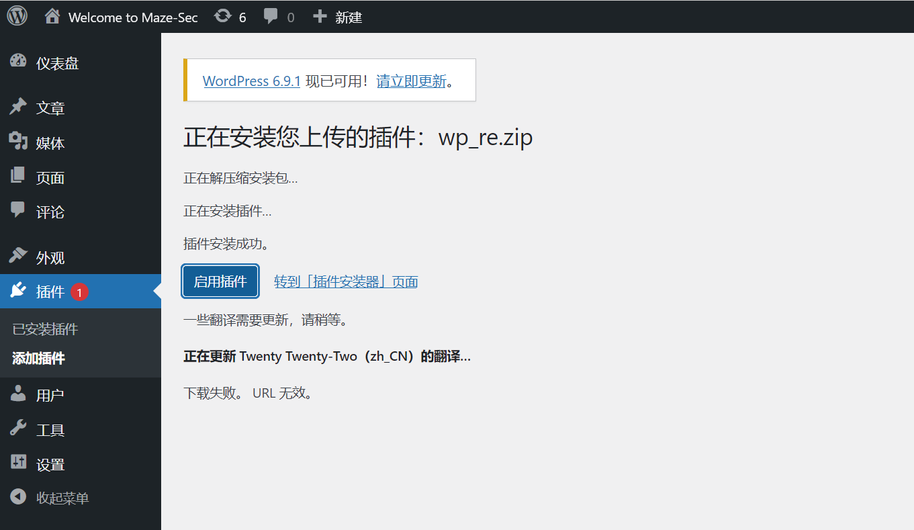Viewport: 914px width, 530px height.
Task: Click the updates refresh icon
Action: click(x=222, y=16)
